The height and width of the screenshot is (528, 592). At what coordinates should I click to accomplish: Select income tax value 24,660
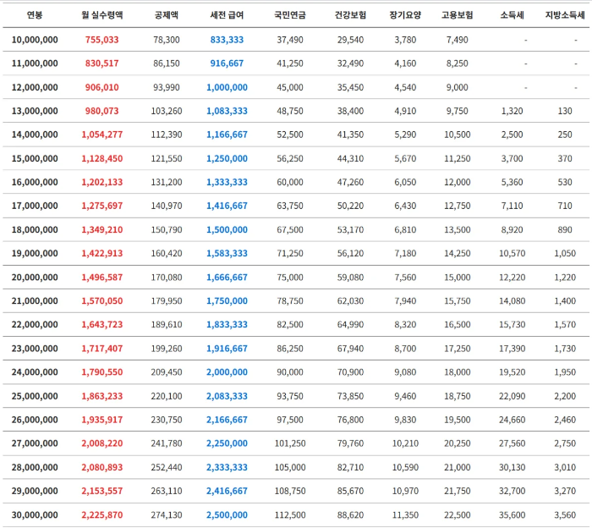[x=512, y=420]
